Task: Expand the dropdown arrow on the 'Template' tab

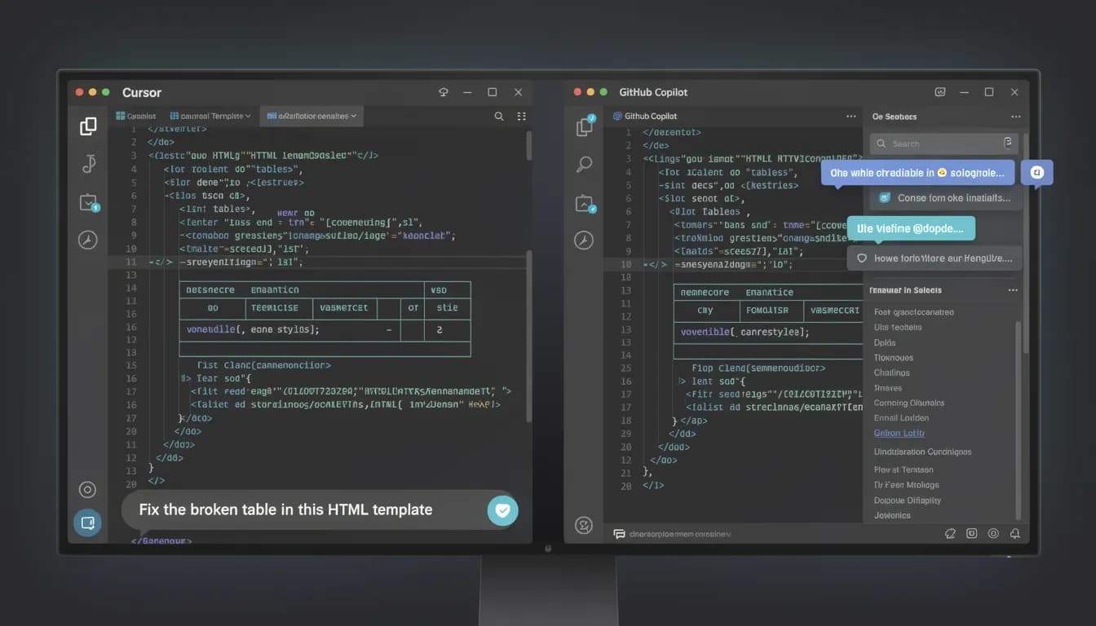Action: pyautogui.click(x=249, y=117)
